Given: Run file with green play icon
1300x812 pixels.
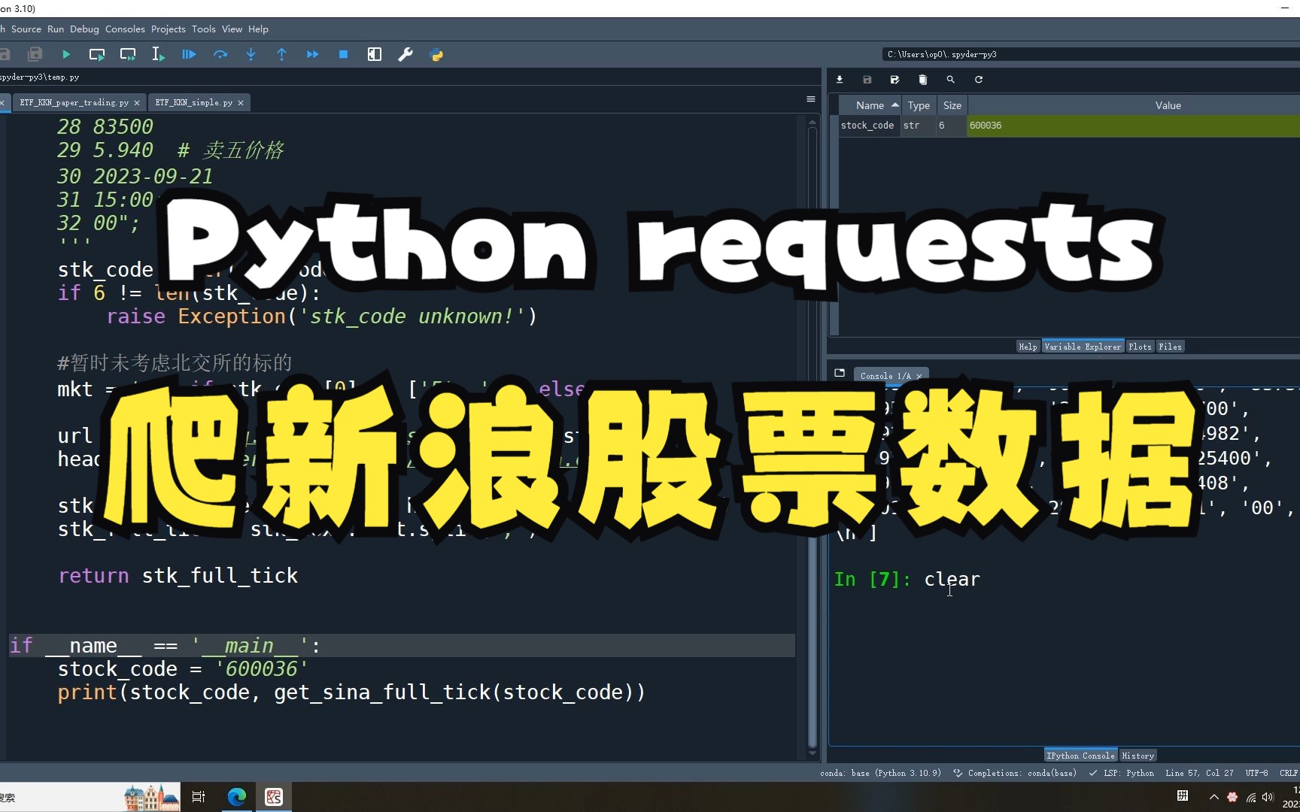Looking at the screenshot, I should click(x=66, y=54).
